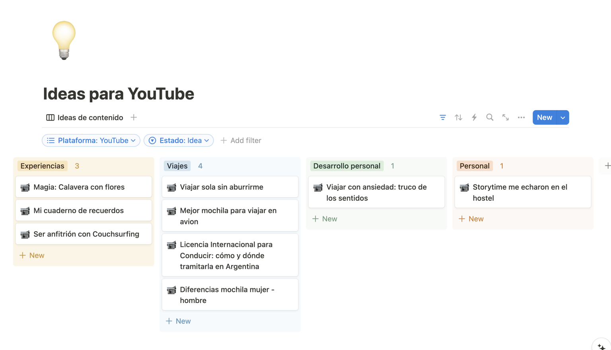The image size is (611, 350).
Task: Click the Experiencias group label
Action: pyautogui.click(x=42, y=166)
